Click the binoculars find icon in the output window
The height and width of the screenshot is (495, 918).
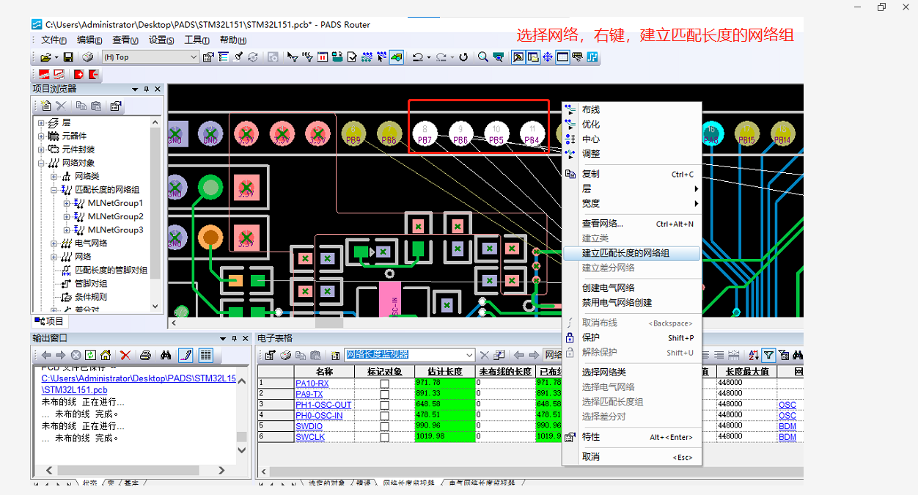(166, 355)
